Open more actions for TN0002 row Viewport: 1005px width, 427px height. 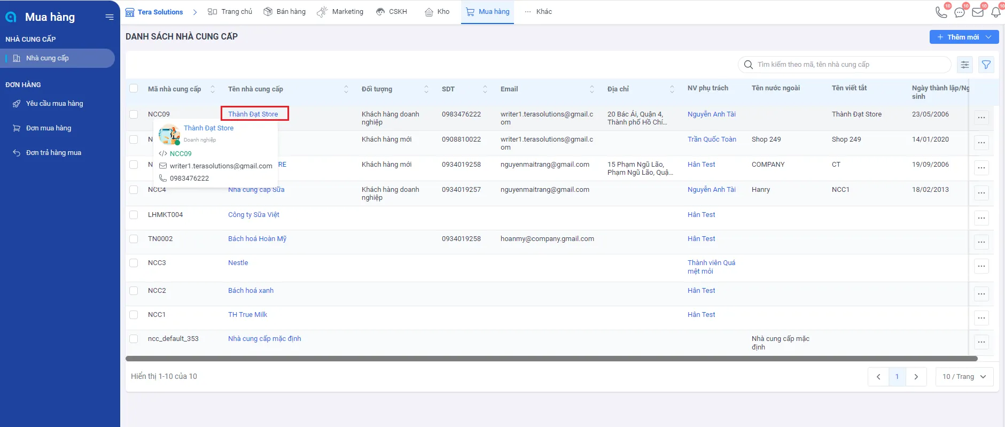(x=981, y=242)
